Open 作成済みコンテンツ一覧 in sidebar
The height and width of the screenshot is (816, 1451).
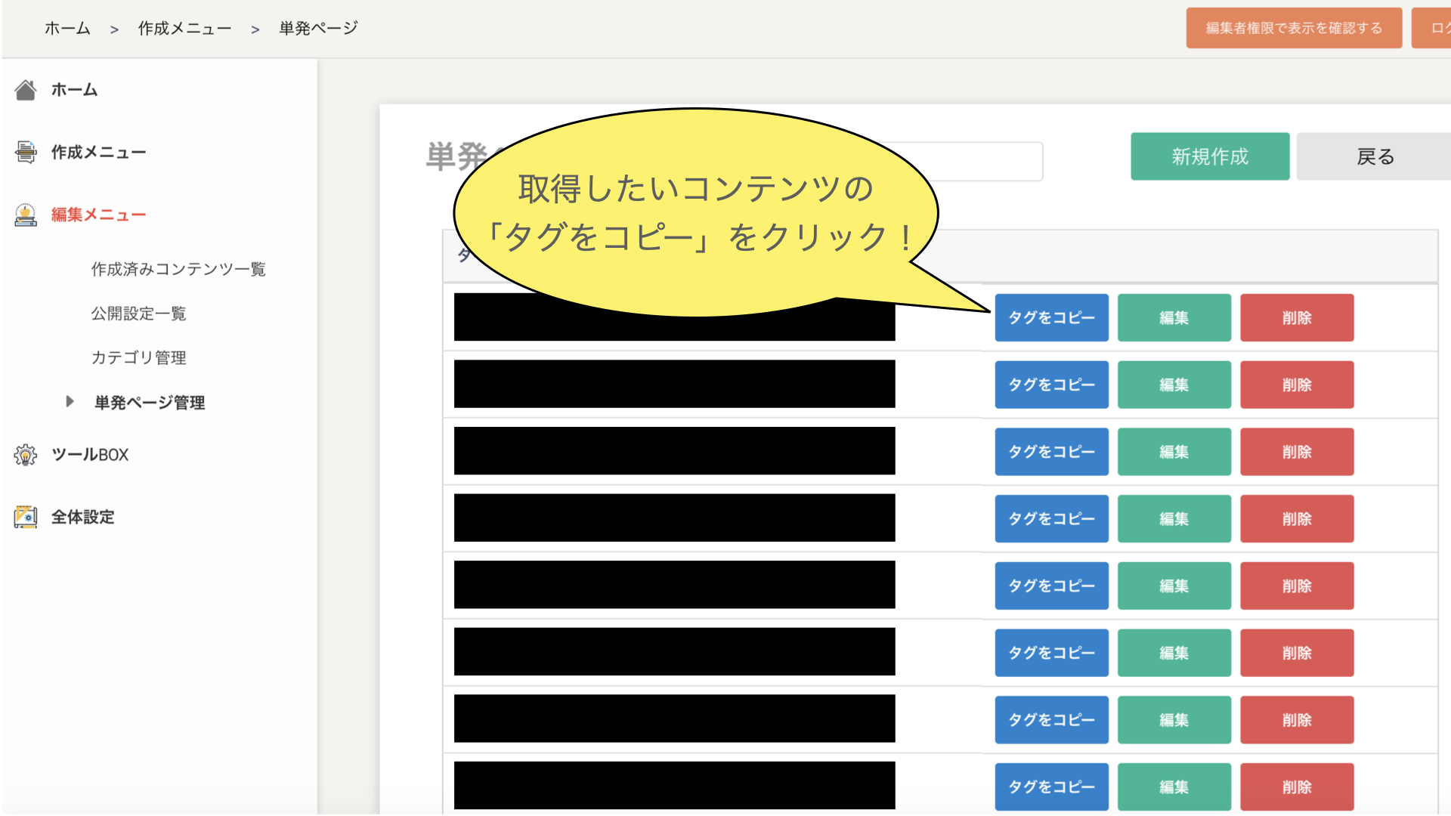178,269
